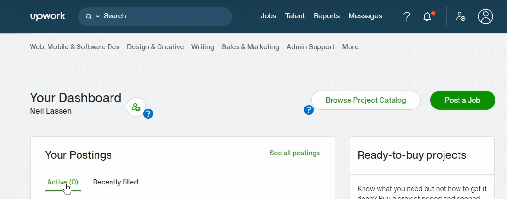The height and width of the screenshot is (199, 507).
Task: Open notifications bell icon
Action: [x=427, y=16]
